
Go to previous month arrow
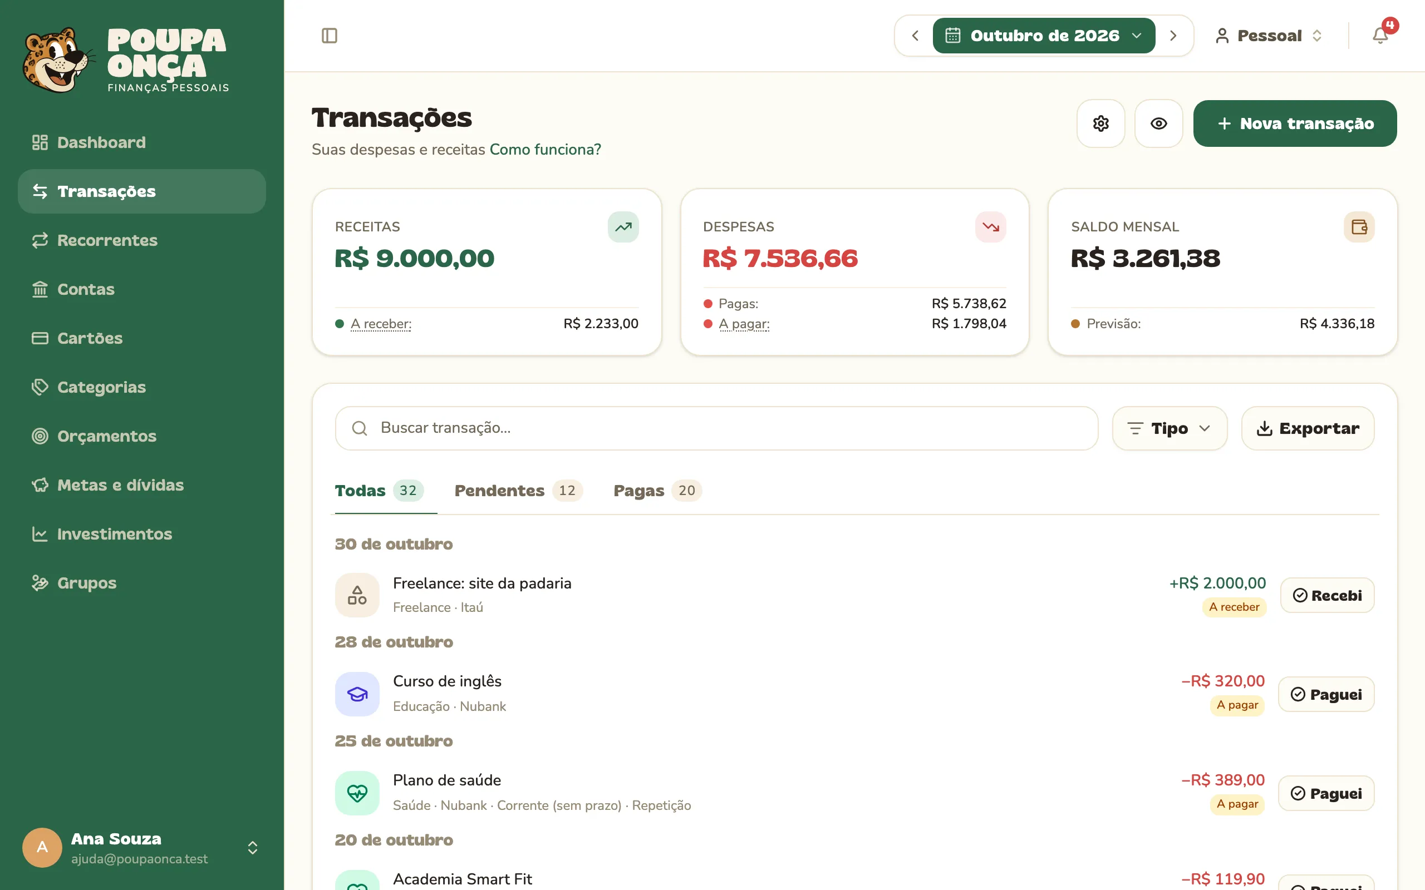[915, 36]
